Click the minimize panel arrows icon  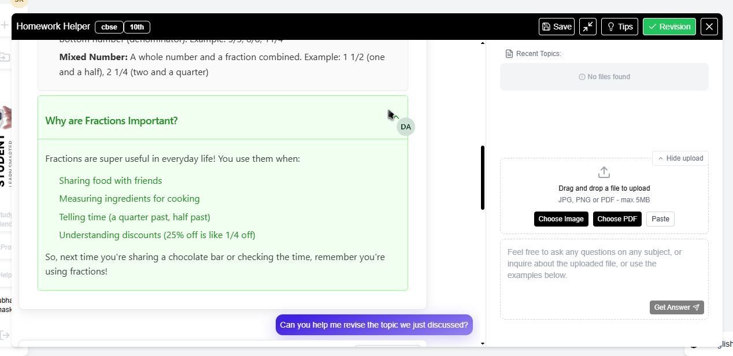588,27
